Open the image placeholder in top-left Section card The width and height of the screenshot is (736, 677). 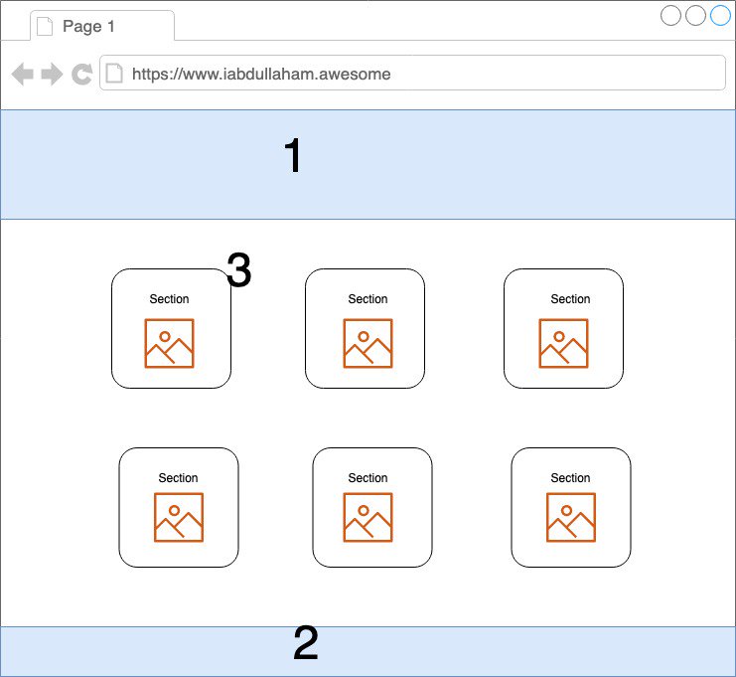pos(169,343)
